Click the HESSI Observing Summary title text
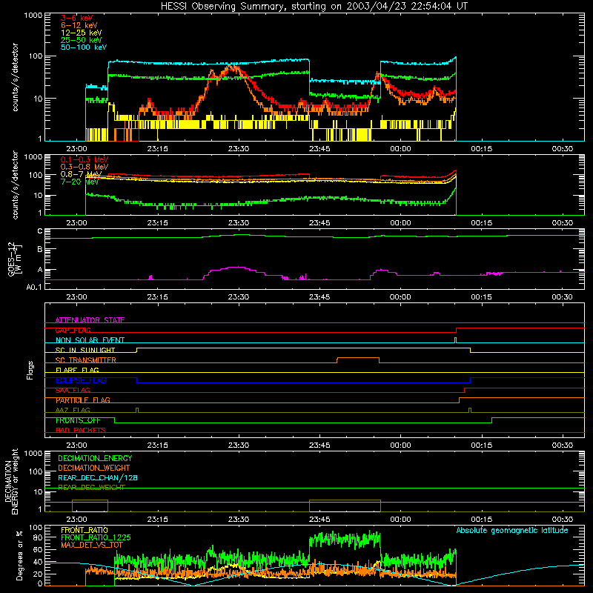This screenshot has height=593, width=593. click(x=314, y=7)
